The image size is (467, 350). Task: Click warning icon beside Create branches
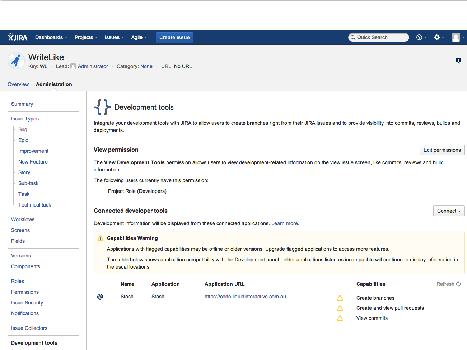click(x=340, y=298)
